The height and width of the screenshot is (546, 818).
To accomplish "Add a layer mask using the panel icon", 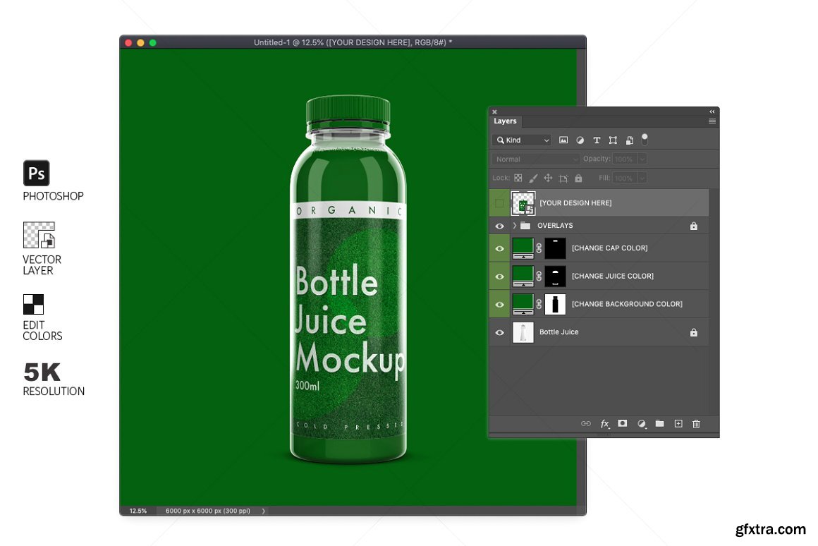I will [x=623, y=424].
